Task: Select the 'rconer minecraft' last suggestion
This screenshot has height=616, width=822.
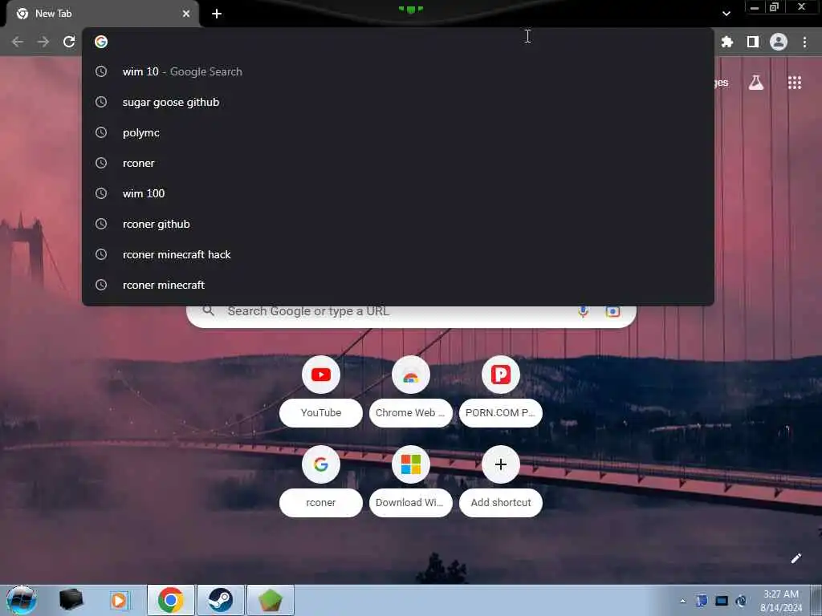Action: tap(398, 285)
